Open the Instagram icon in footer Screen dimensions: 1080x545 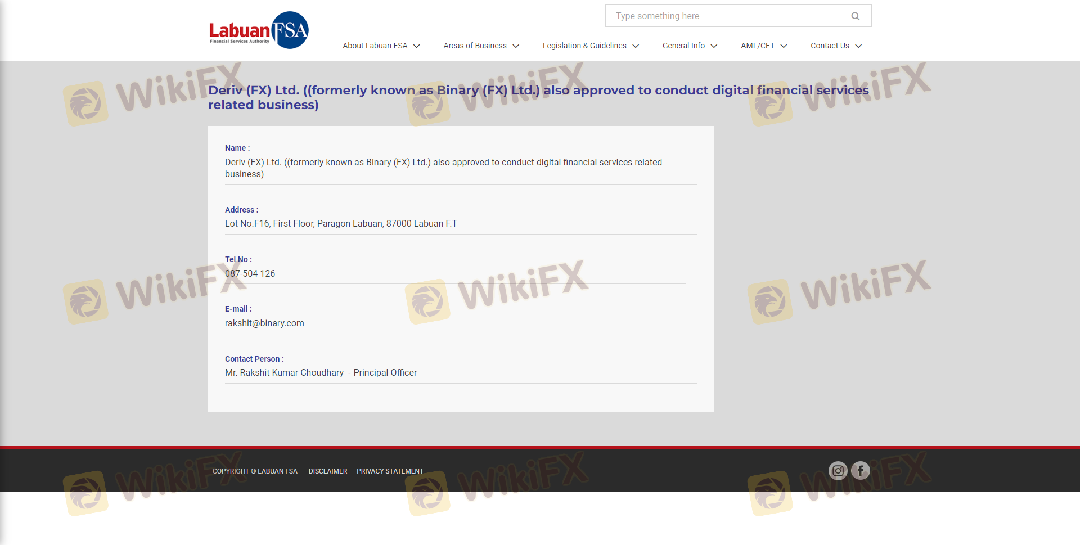click(838, 471)
